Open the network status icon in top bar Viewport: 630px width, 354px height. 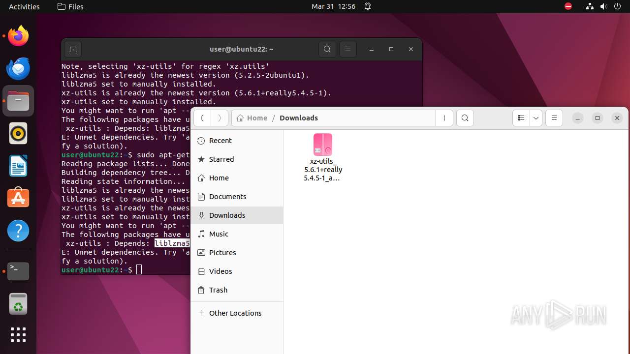[590, 6]
